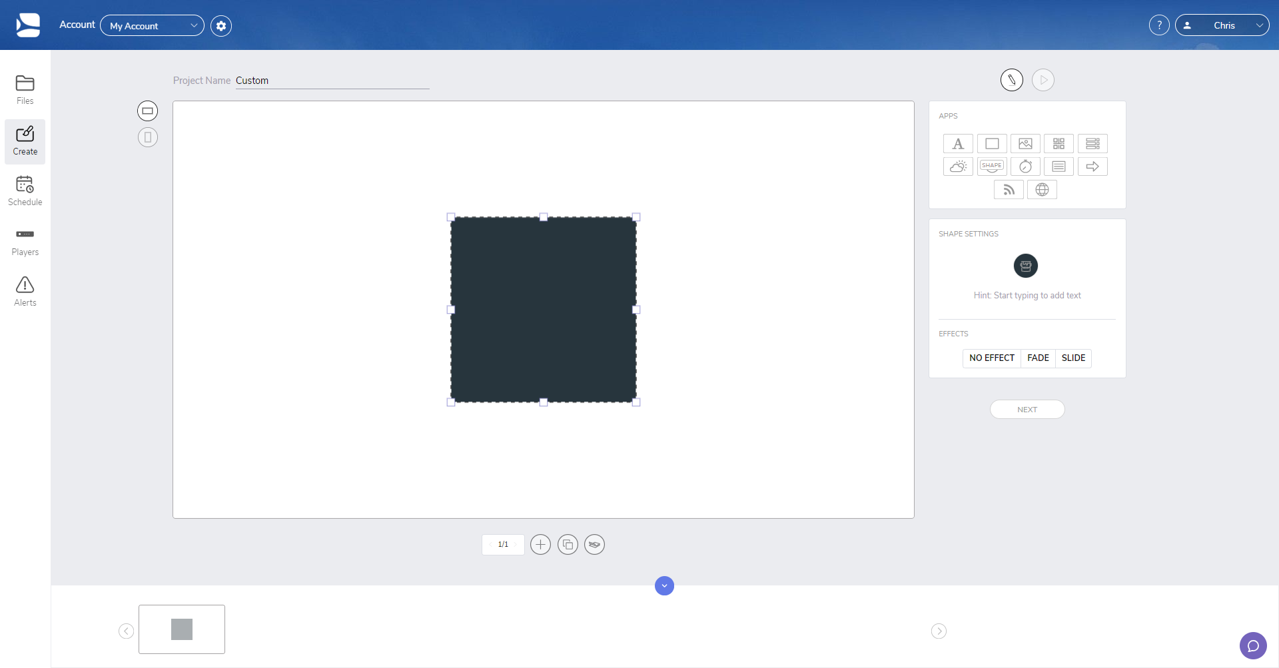Viewport: 1279px width, 668px height.
Task: Open the layers icon below canvas
Action: click(x=594, y=545)
